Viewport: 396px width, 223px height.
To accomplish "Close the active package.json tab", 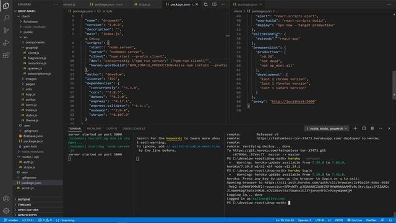I will coord(197,4).
